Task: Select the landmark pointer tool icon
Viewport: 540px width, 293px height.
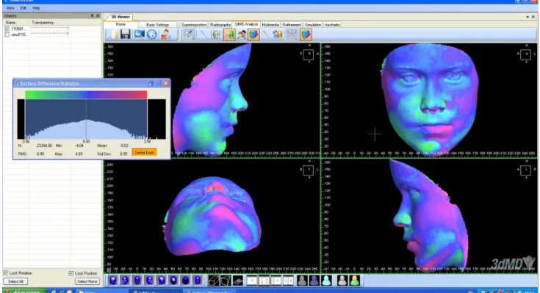Action: pos(189,35)
